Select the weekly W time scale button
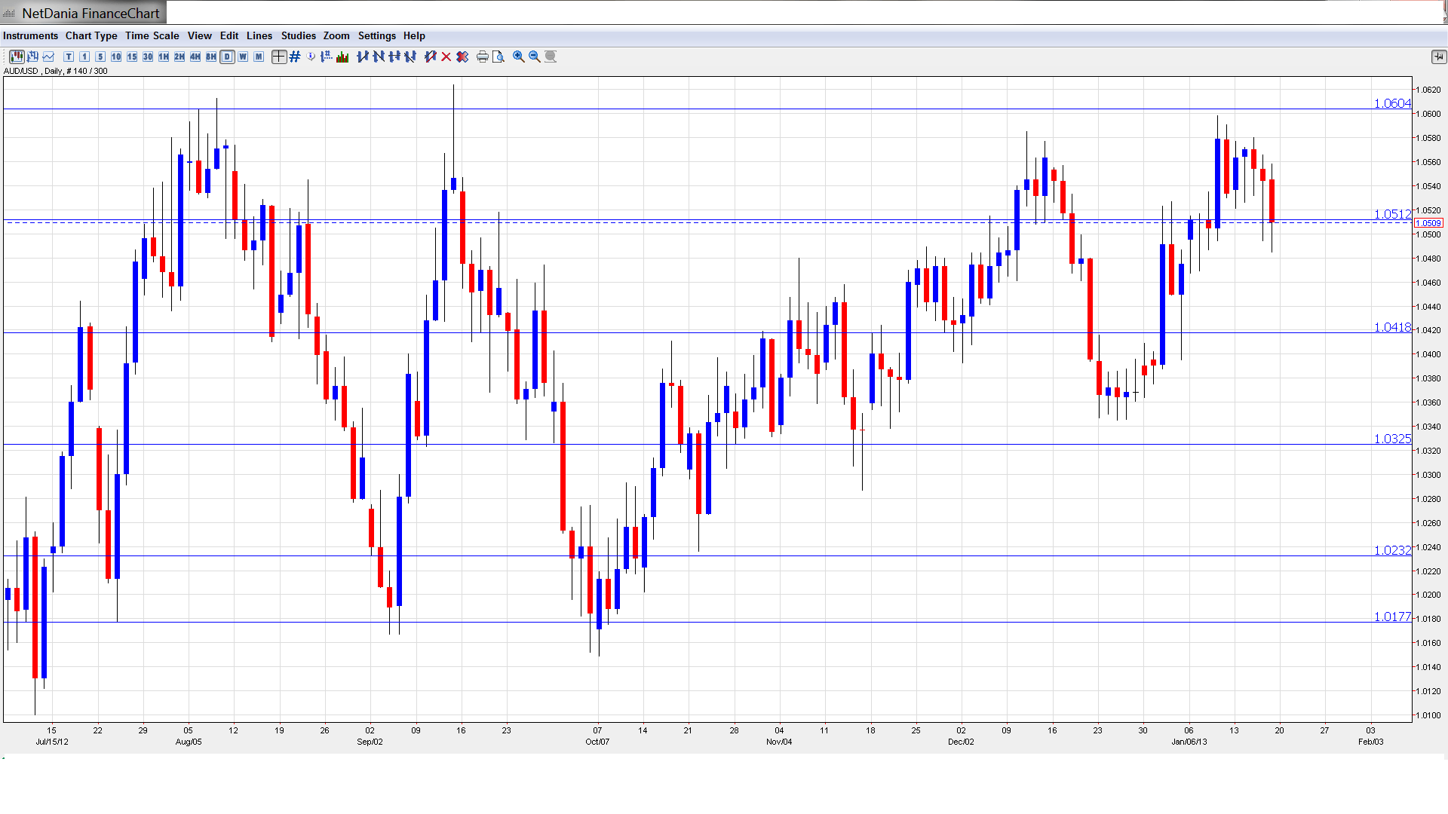 coord(243,57)
